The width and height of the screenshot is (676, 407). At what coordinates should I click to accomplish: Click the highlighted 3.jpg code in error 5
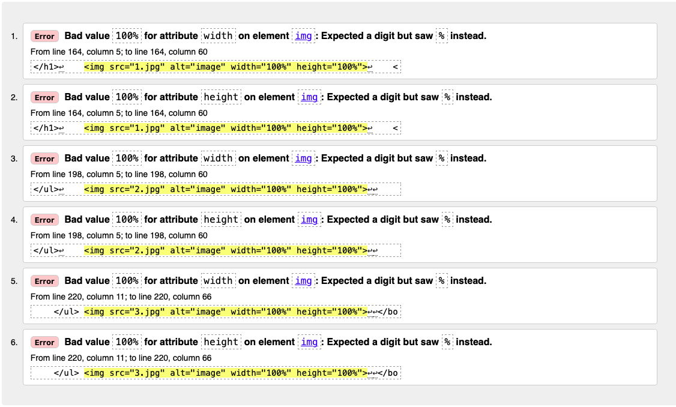click(226, 312)
